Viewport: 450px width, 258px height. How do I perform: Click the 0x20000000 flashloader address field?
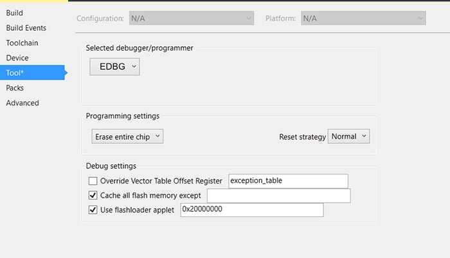pyautogui.click(x=251, y=210)
